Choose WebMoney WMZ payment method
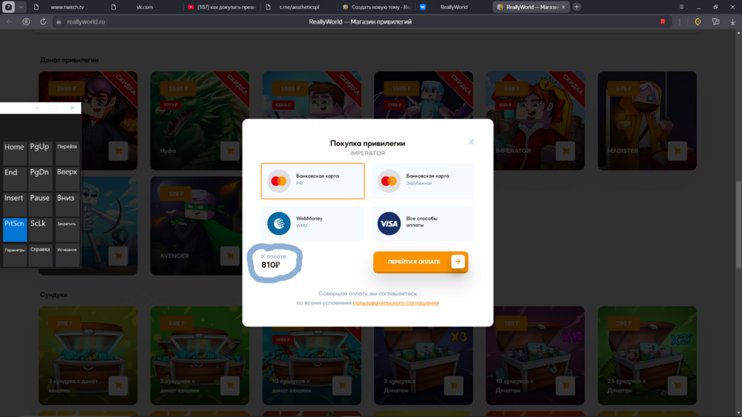This screenshot has width=742, height=417. (x=313, y=223)
